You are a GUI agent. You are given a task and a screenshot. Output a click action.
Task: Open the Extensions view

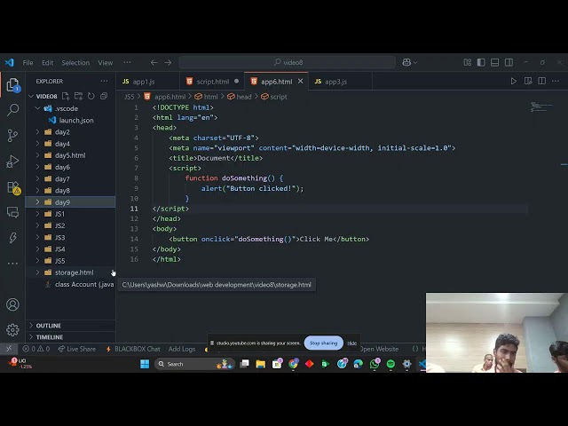point(13,187)
